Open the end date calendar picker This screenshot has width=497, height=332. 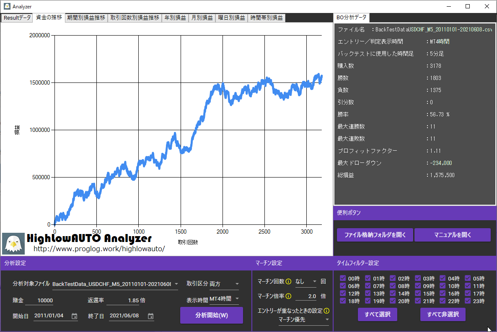pos(151,316)
